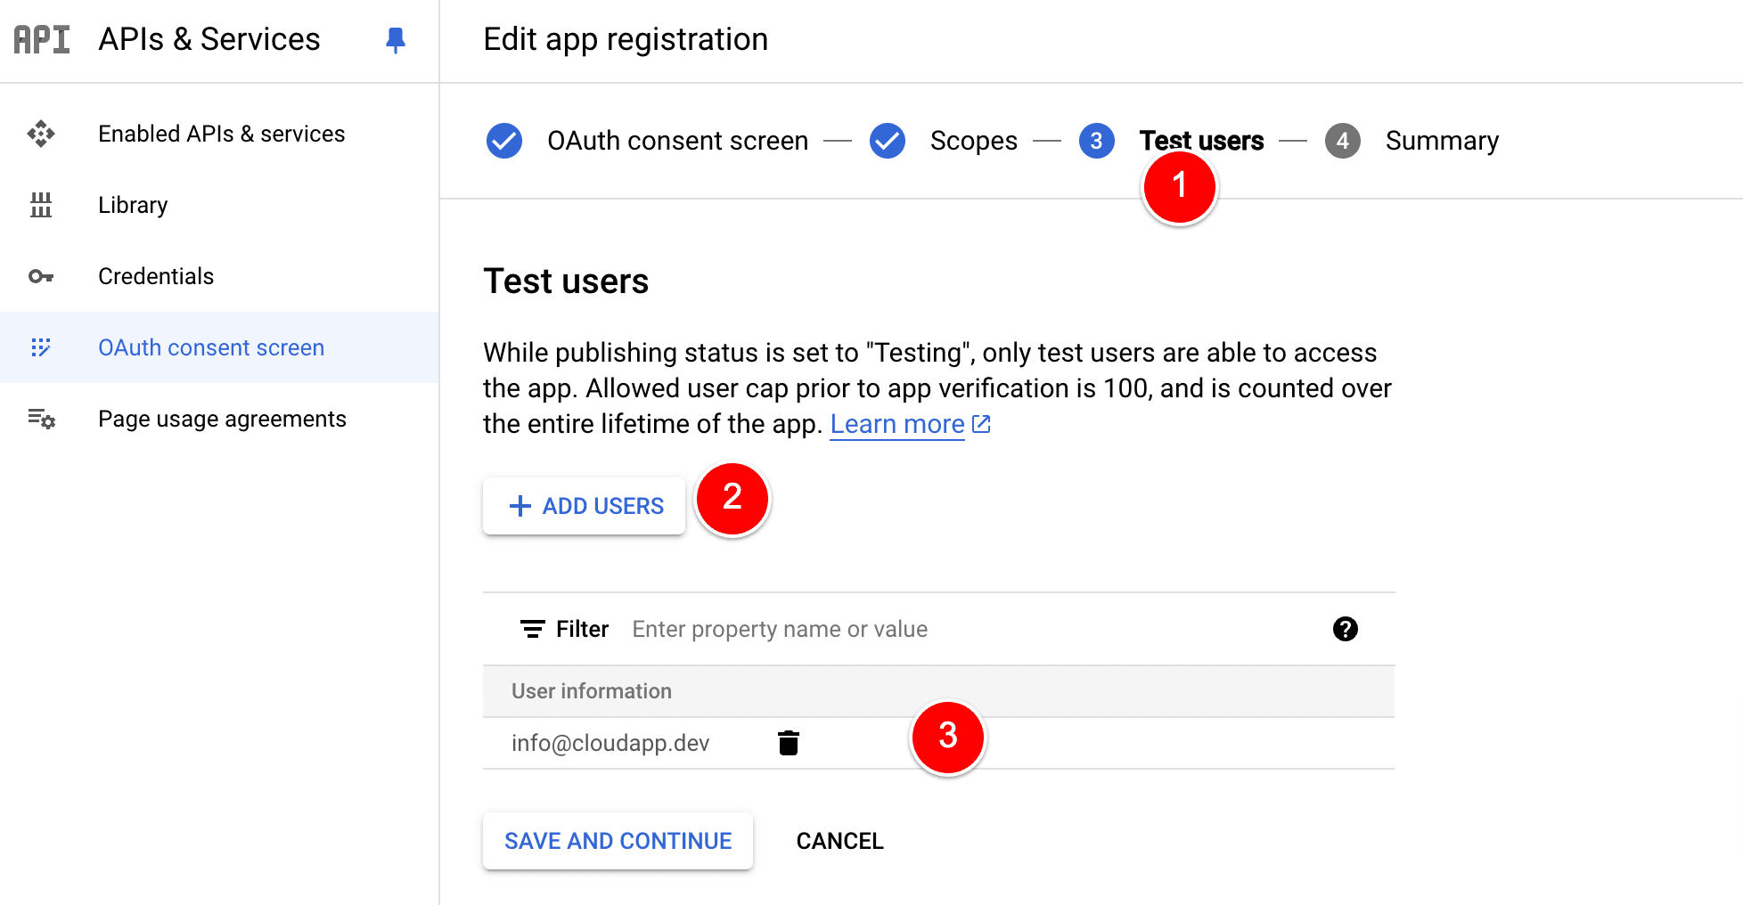The height and width of the screenshot is (905, 1743).
Task: Open the Learn more link
Action: coord(898,424)
